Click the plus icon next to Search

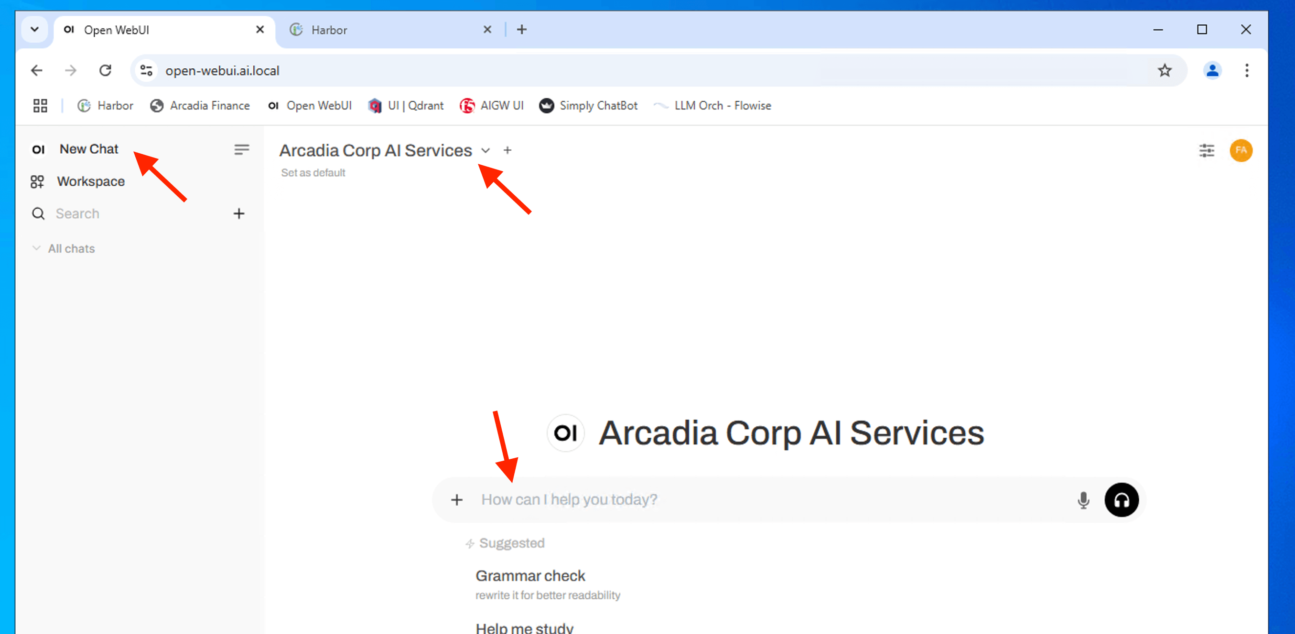(239, 213)
